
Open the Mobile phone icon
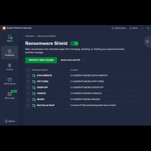click(6, 121)
